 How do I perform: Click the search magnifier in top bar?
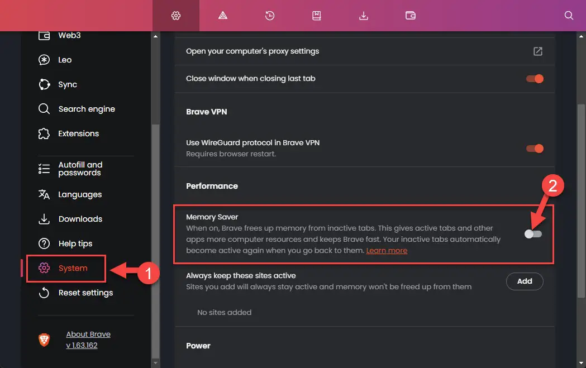coord(569,15)
